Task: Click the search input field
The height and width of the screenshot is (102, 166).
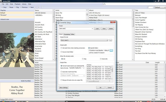Action: click(x=136, y=4)
